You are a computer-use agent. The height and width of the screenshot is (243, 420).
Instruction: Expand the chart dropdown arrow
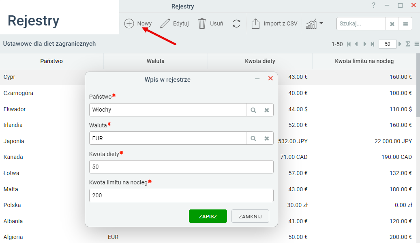[321, 23]
